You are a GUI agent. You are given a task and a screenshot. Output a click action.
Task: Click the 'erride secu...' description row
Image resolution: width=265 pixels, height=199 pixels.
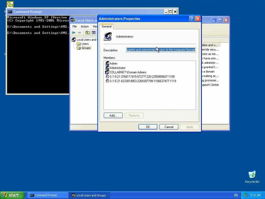[210, 49]
